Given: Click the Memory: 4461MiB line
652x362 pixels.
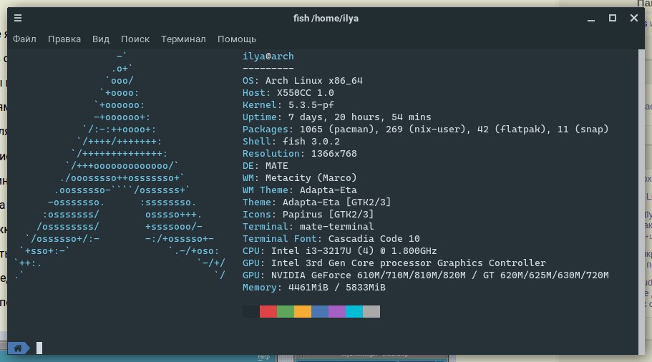Looking at the screenshot, I should pyautogui.click(x=314, y=287).
